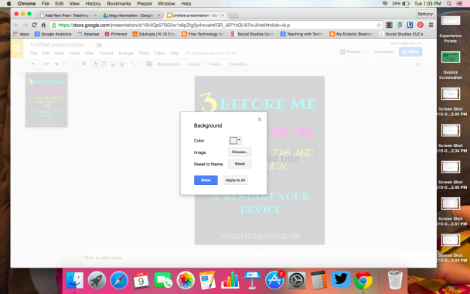Open the background Color swatch picker
Screen dimensions: 470x294
point(235,140)
